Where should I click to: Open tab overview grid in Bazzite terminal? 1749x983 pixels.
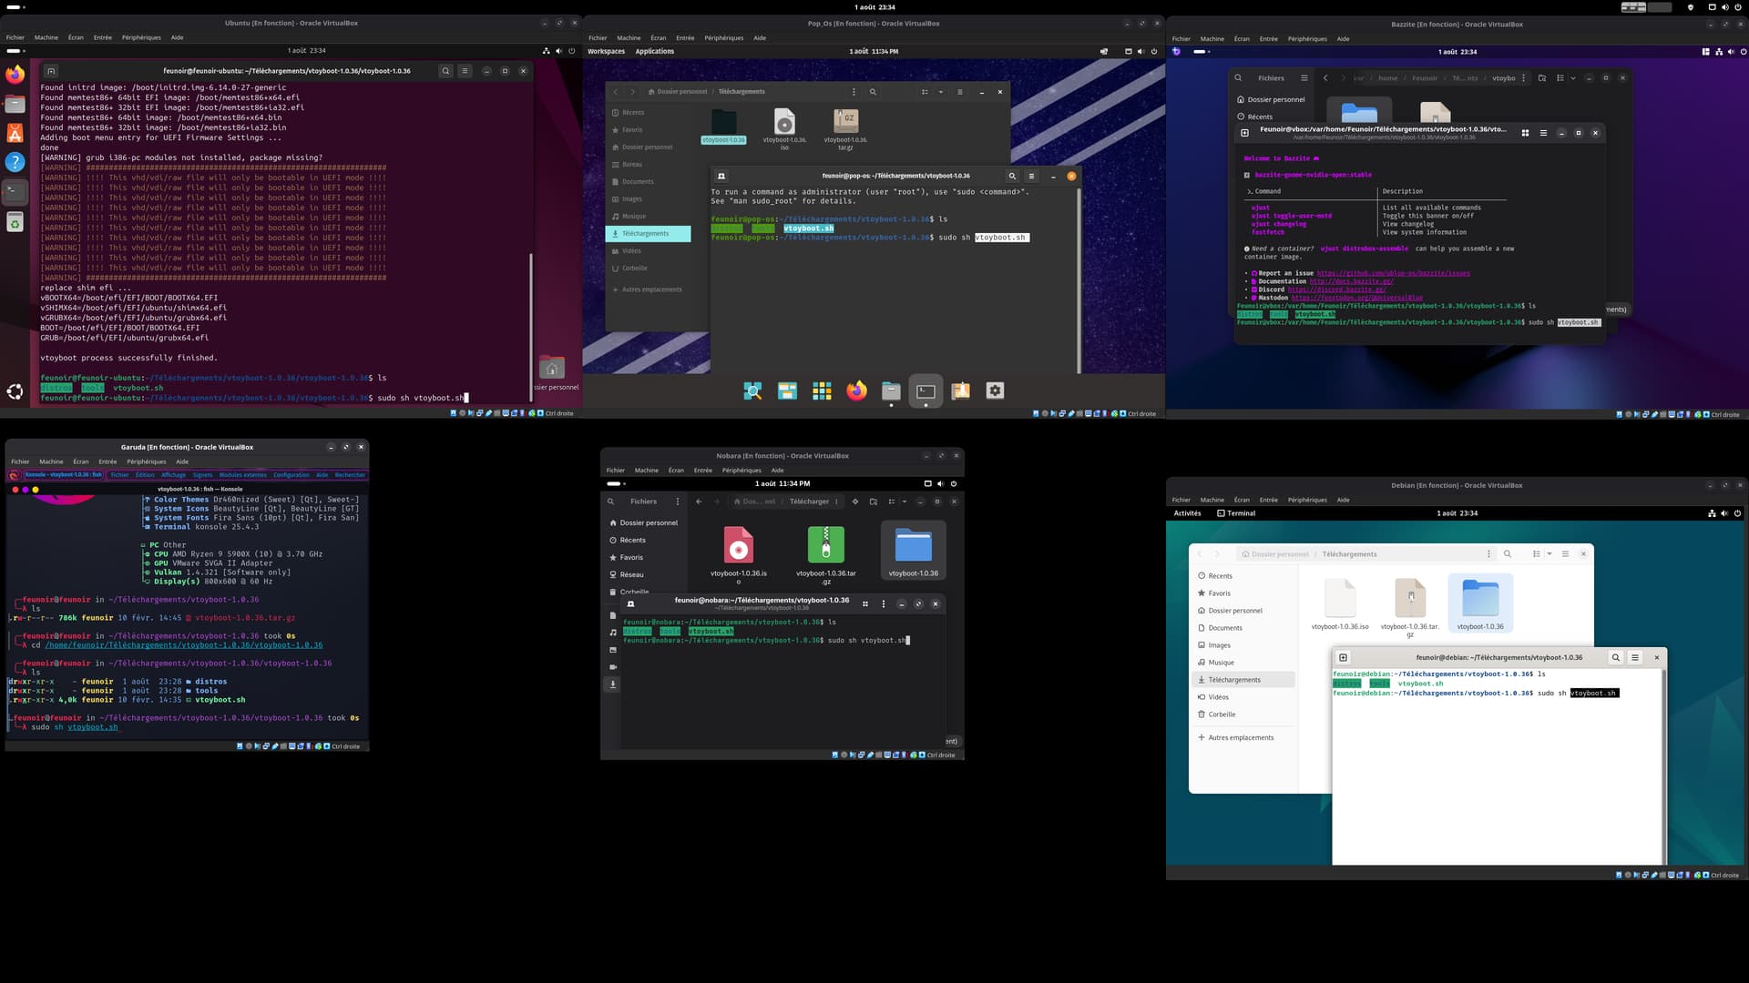pos(1525,133)
